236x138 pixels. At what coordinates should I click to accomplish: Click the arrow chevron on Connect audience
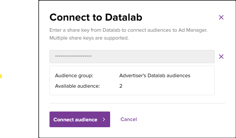104,119
